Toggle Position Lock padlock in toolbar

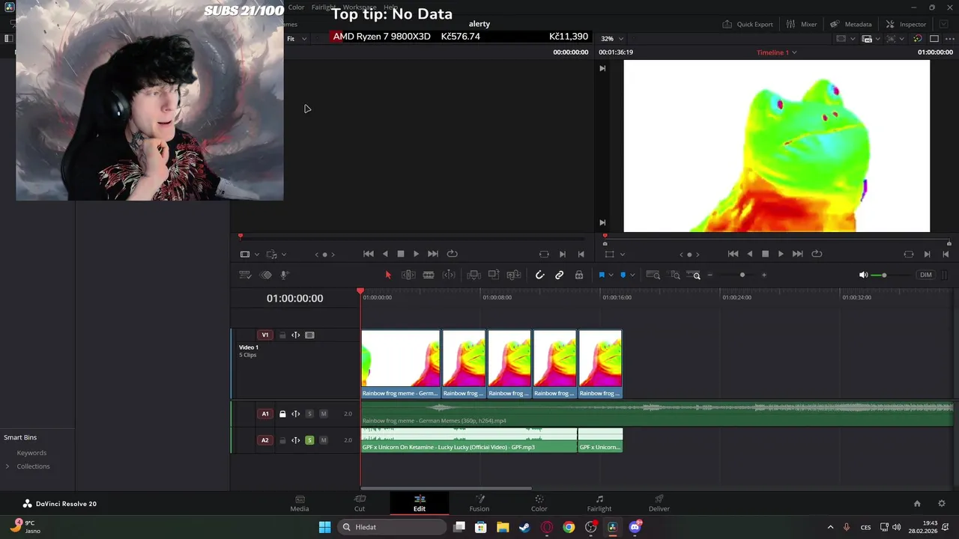click(579, 275)
